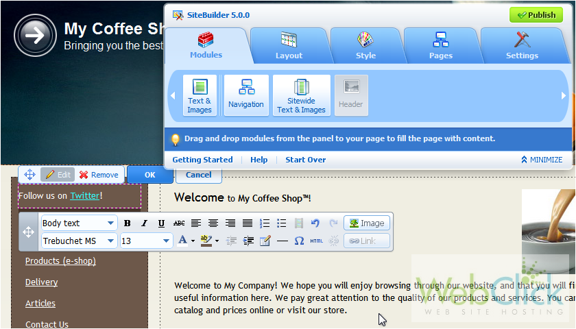Justify the text
The width and height of the screenshot is (576, 329).
[248, 223]
